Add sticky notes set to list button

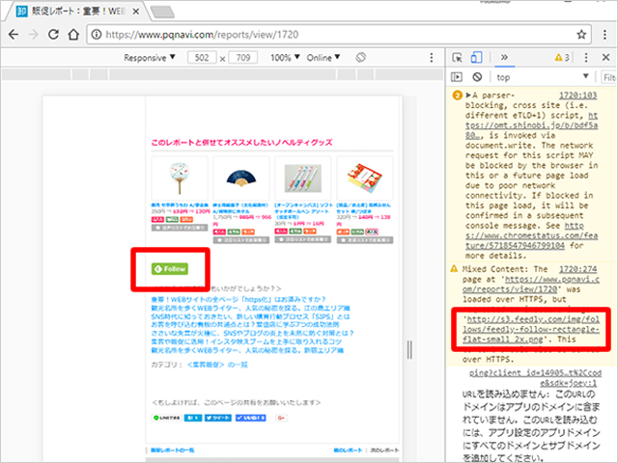click(365, 240)
